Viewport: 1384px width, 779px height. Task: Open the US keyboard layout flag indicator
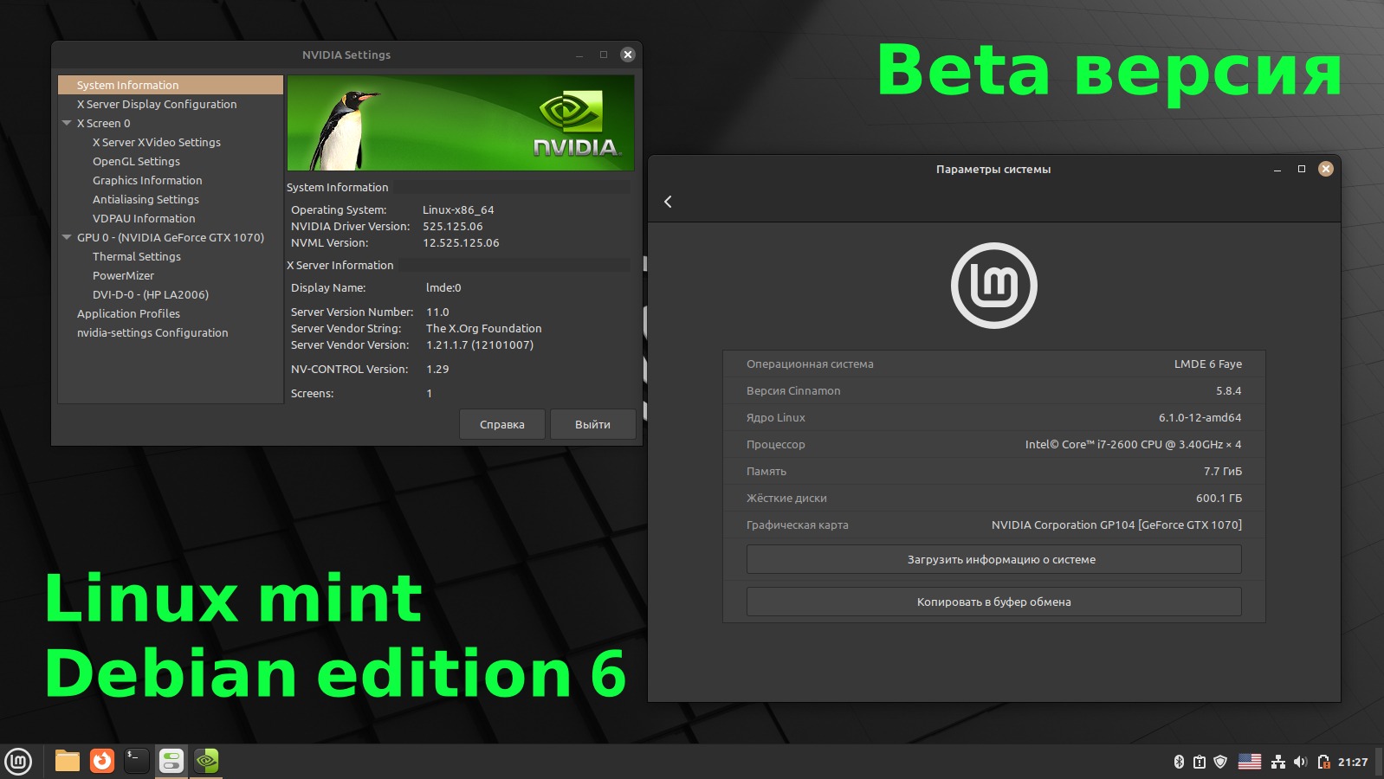tap(1250, 762)
